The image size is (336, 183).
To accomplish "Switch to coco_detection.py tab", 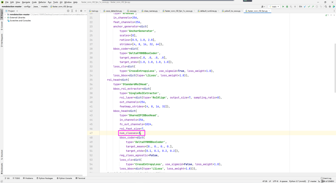I will pyautogui.click(x=114, y=11).
